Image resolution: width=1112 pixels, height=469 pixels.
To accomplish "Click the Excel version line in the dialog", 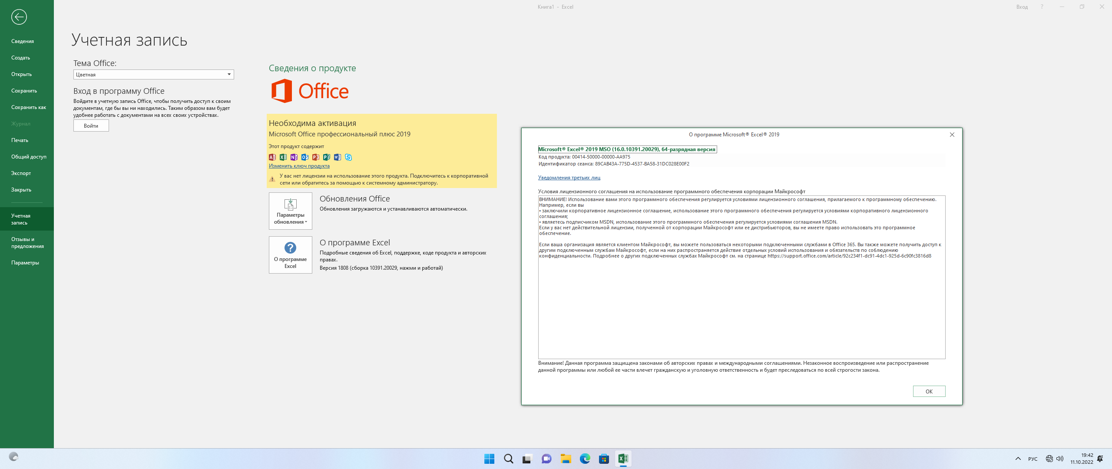I will [x=627, y=149].
